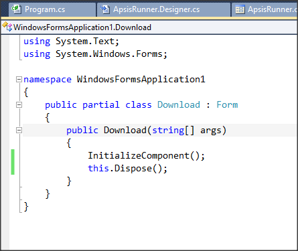Click 'Dispose()' method call

(x=138, y=169)
